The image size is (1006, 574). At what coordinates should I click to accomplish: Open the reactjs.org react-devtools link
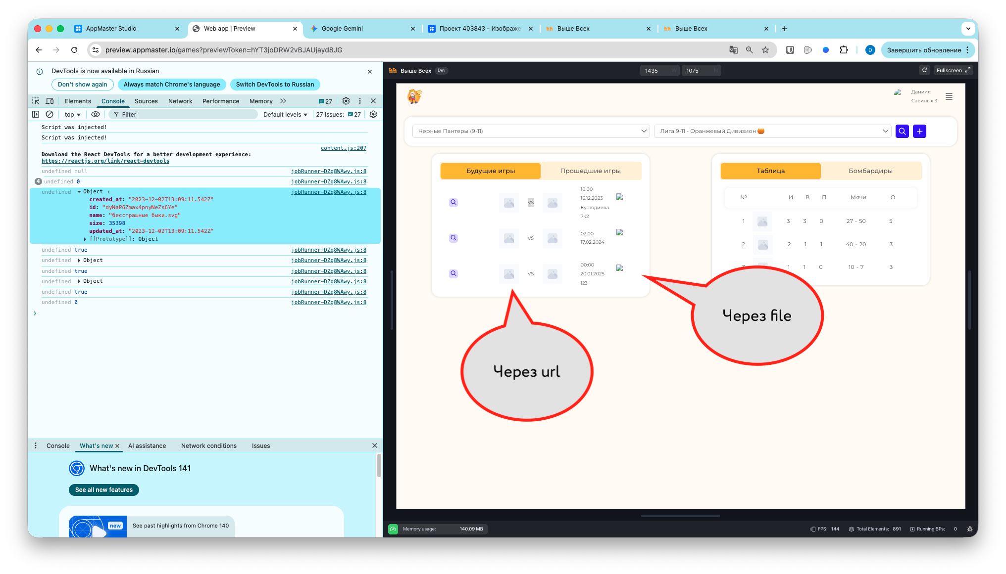pos(105,161)
